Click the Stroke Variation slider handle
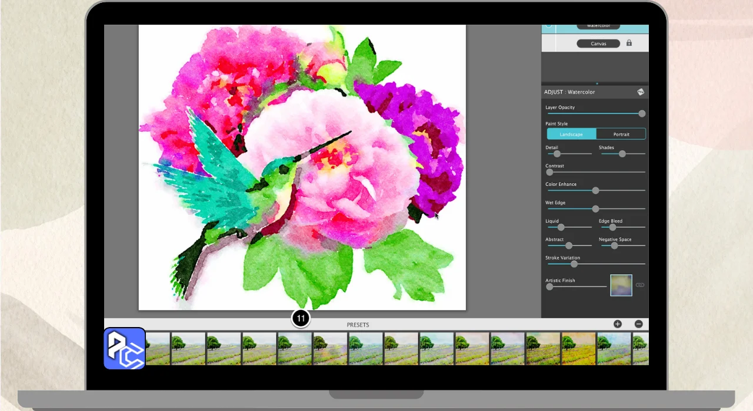The width and height of the screenshot is (753, 411). 574,264
